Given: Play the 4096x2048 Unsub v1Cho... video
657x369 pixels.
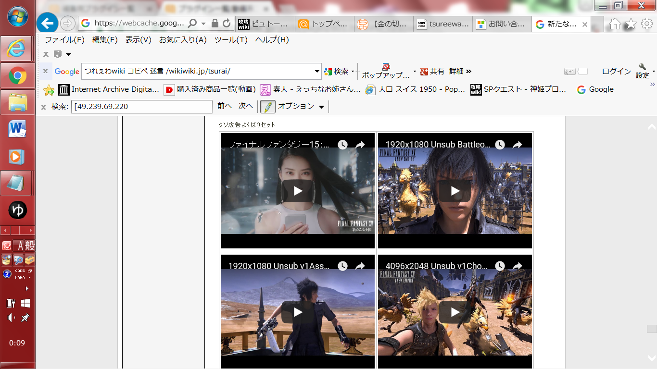Looking at the screenshot, I should (x=455, y=312).
